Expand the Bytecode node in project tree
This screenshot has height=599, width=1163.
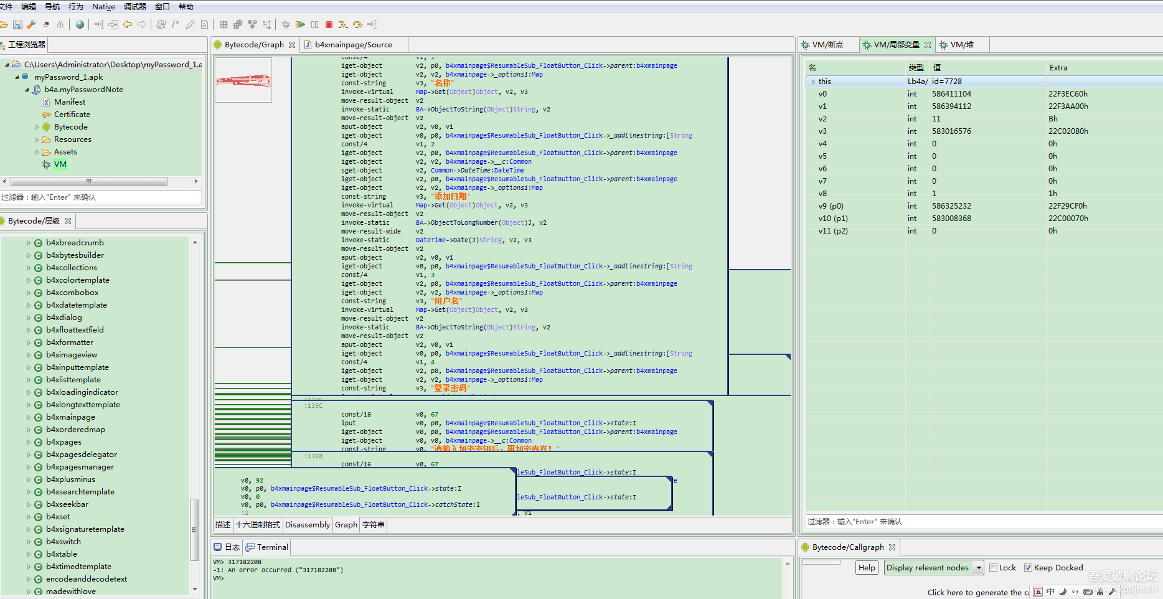tap(37, 127)
